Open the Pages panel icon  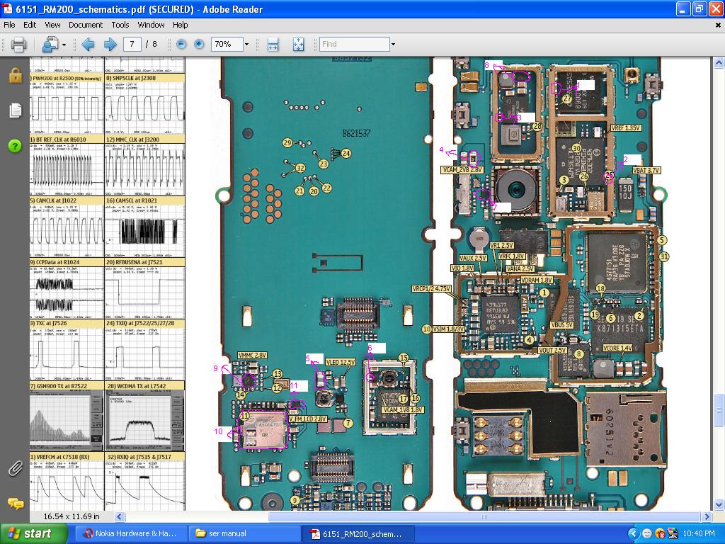coord(16,110)
